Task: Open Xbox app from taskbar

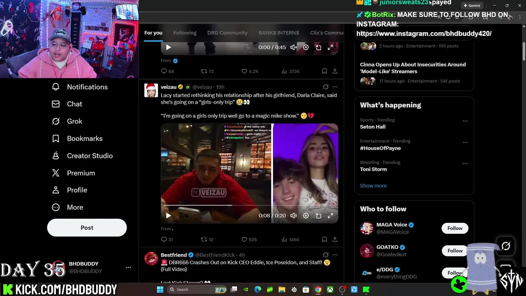Action: tap(330, 289)
